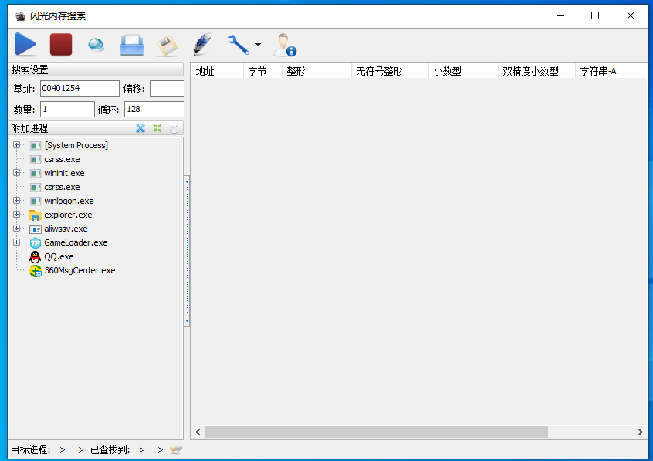
Task: Click the 目标进程 status label
Action: [30, 449]
